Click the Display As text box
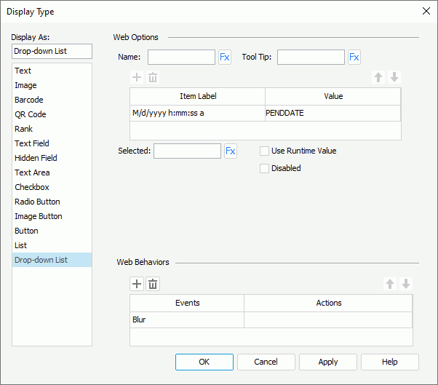Screen dimensions: 438x385 52,51
